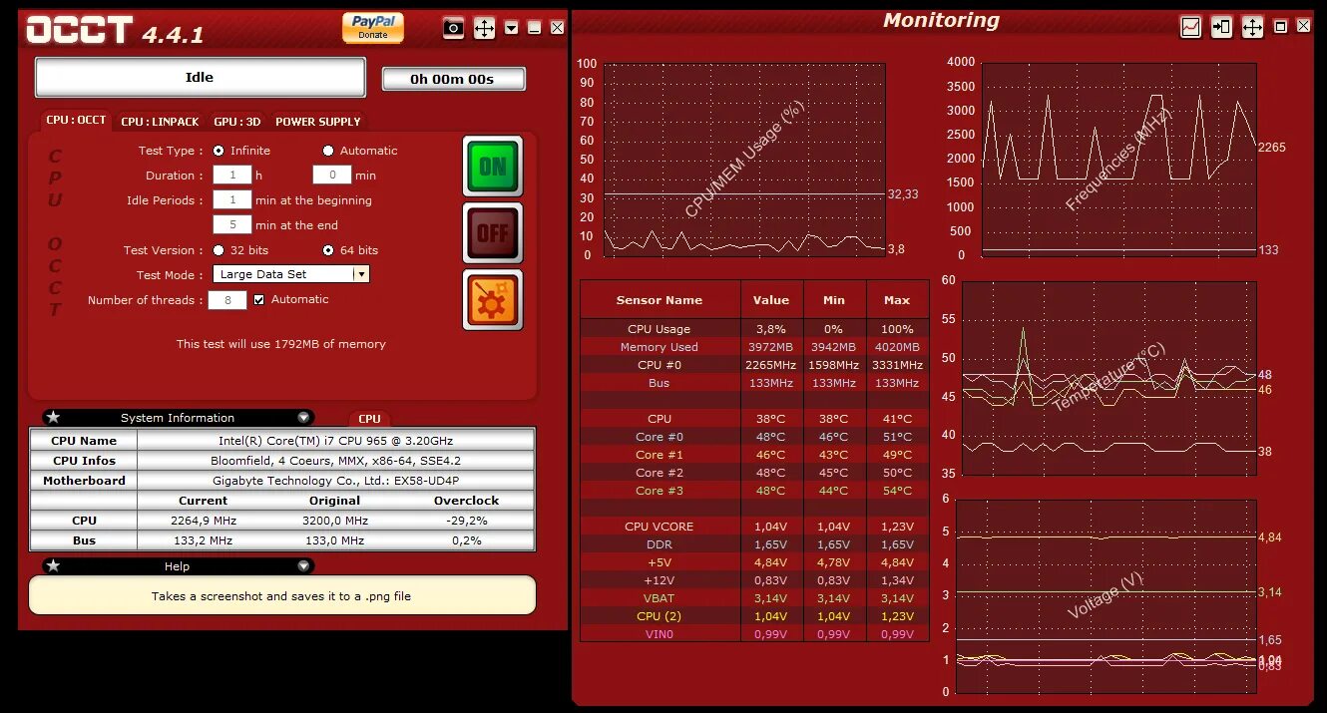Click the move-window arrows icon in OCCT
Screen dimensions: 1327x713
(x=484, y=28)
